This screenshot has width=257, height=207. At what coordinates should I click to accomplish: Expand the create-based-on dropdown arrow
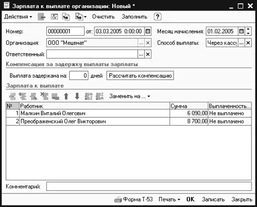click(x=85, y=17)
